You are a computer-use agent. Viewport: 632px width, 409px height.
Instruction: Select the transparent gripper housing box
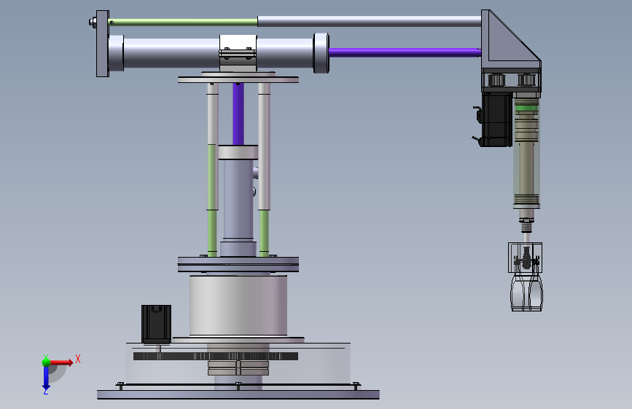pyautogui.click(x=525, y=258)
